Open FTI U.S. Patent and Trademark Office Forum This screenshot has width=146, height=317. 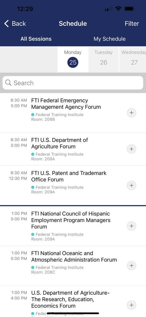(x=69, y=176)
